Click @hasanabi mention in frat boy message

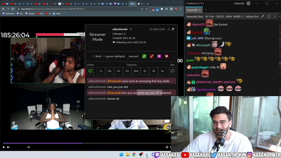coord(114,81)
